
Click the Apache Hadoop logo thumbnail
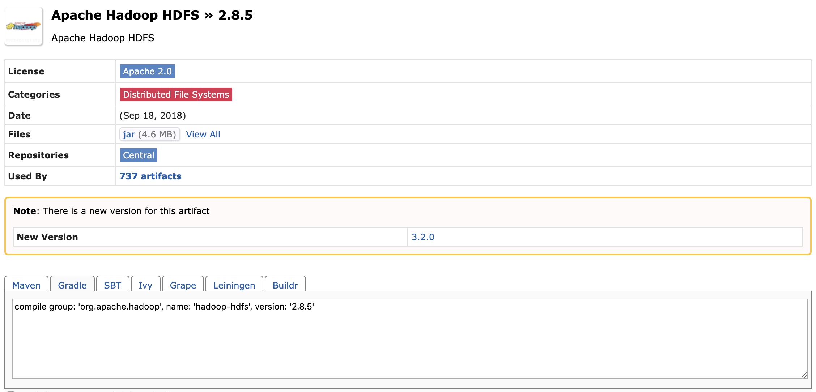tap(24, 26)
